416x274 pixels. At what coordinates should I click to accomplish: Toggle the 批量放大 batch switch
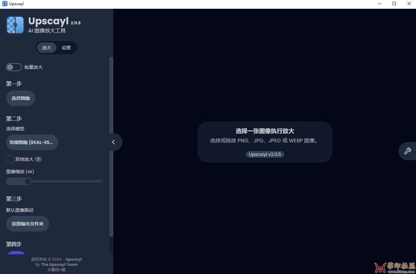pyautogui.click(x=14, y=67)
